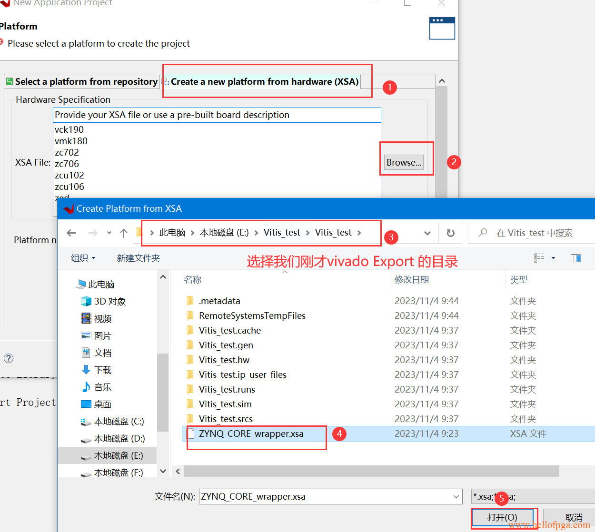Screen dimensions: 595x532
Task: Click the 打开(O) button
Action: (502, 517)
